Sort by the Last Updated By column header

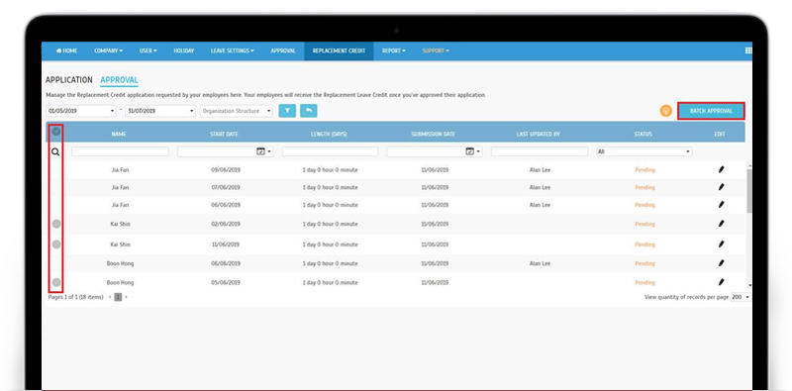click(x=538, y=134)
